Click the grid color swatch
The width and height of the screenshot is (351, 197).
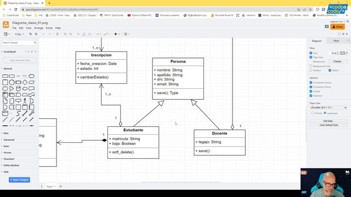tap(342, 53)
